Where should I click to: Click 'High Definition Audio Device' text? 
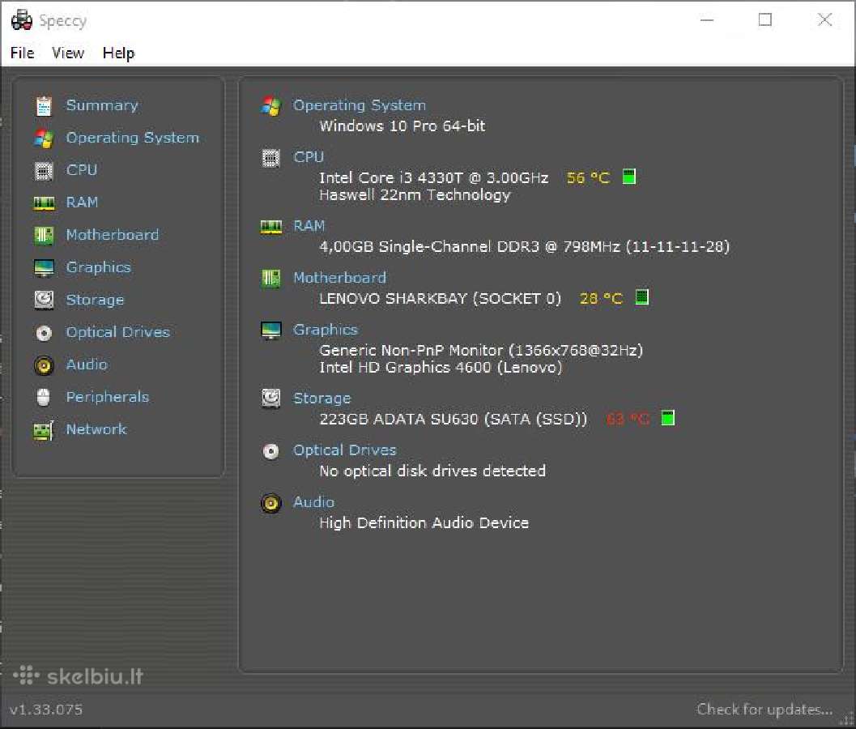click(x=424, y=523)
